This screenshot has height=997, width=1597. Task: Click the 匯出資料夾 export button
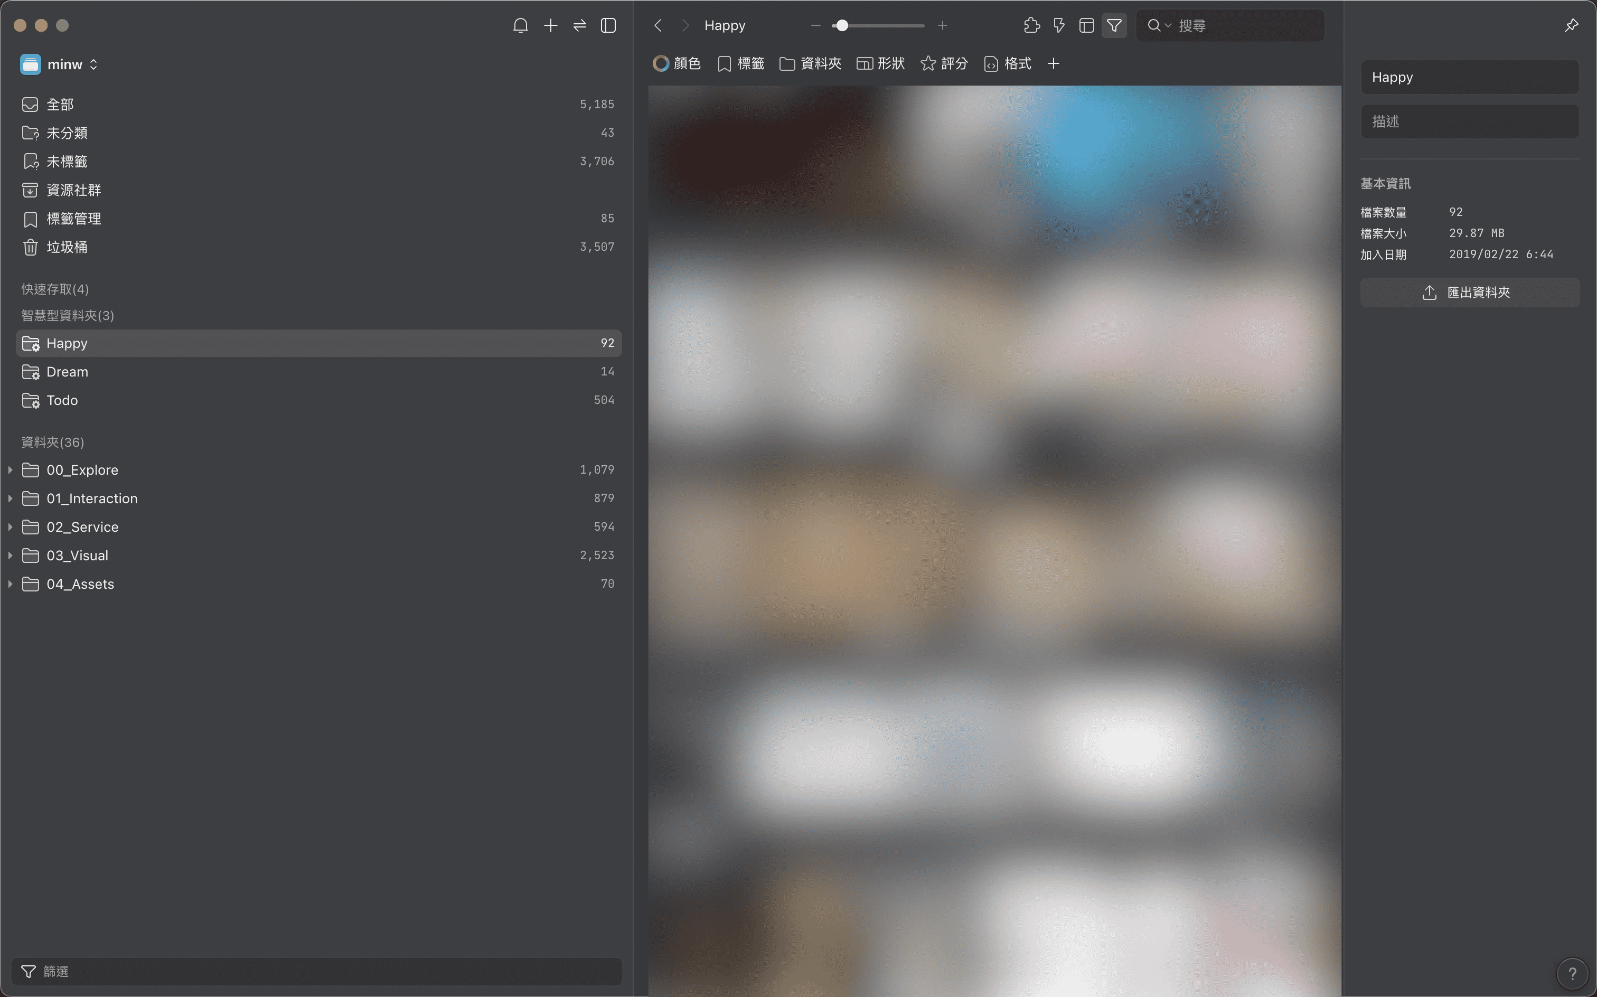click(x=1469, y=292)
